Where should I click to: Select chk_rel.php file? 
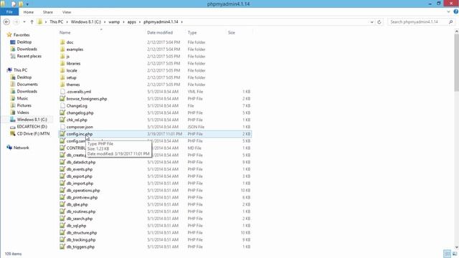click(77, 120)
